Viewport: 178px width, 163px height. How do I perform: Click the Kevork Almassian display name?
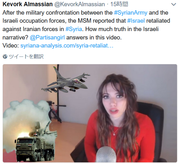point(28,4)
